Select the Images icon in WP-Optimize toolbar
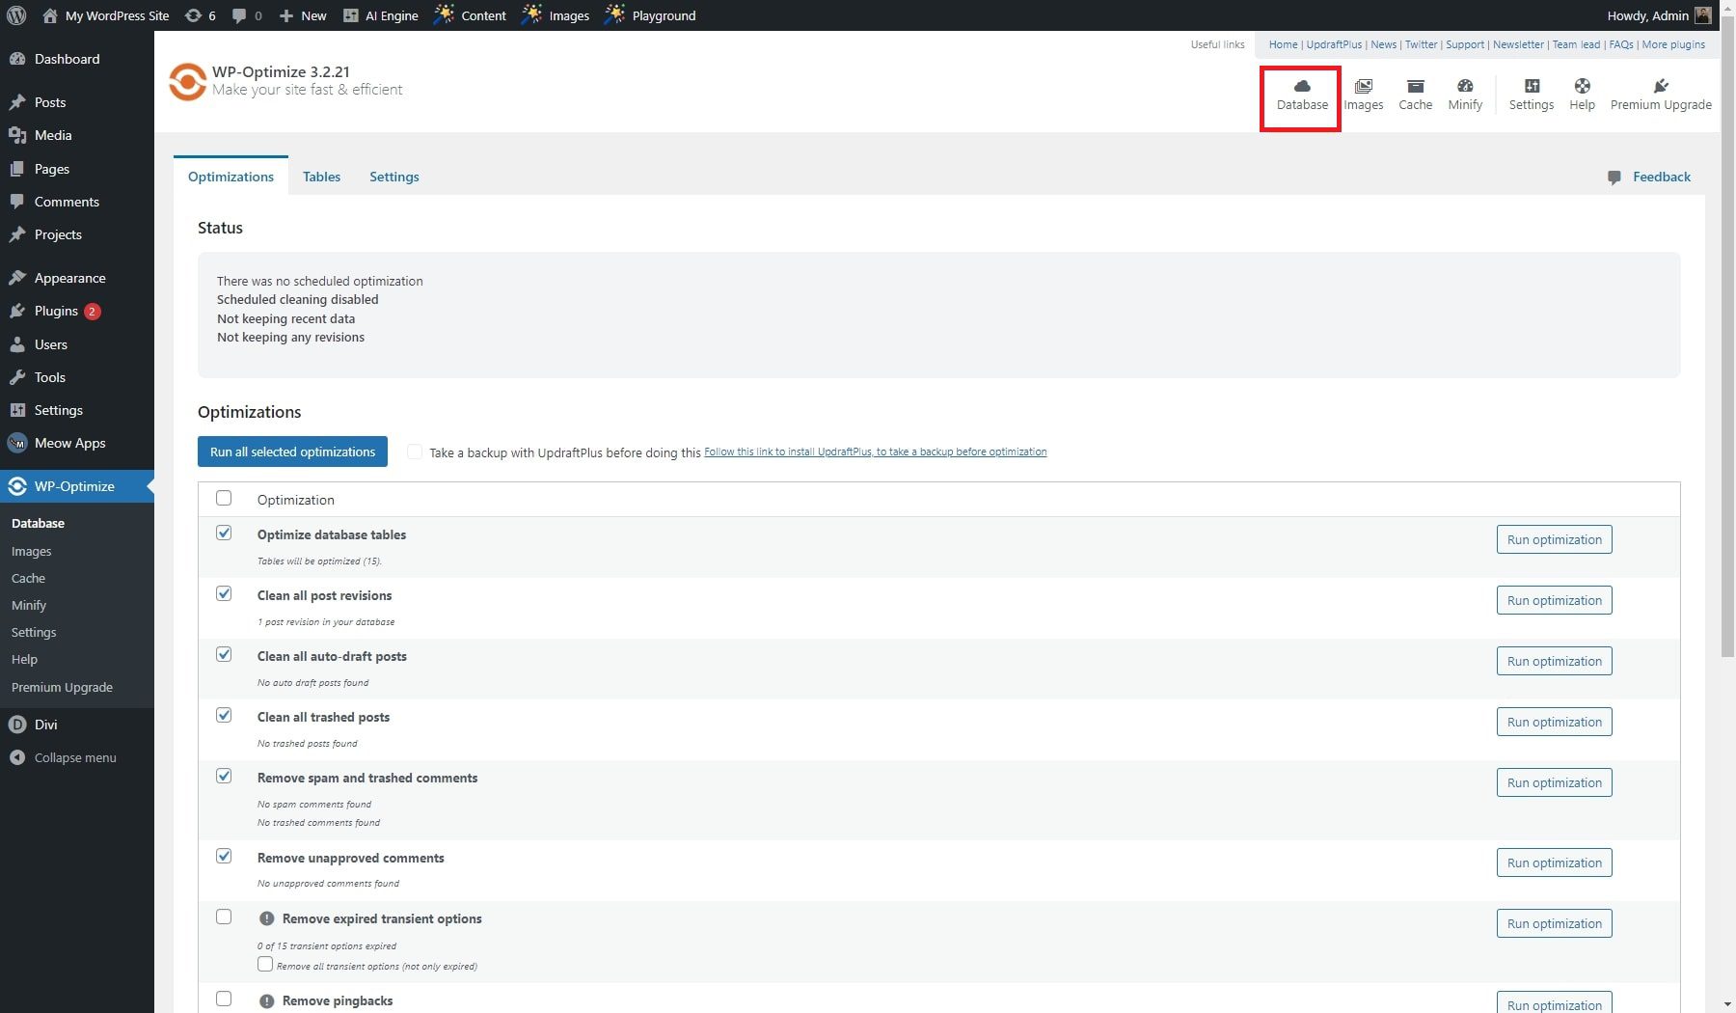 (x=1364, y=94)
